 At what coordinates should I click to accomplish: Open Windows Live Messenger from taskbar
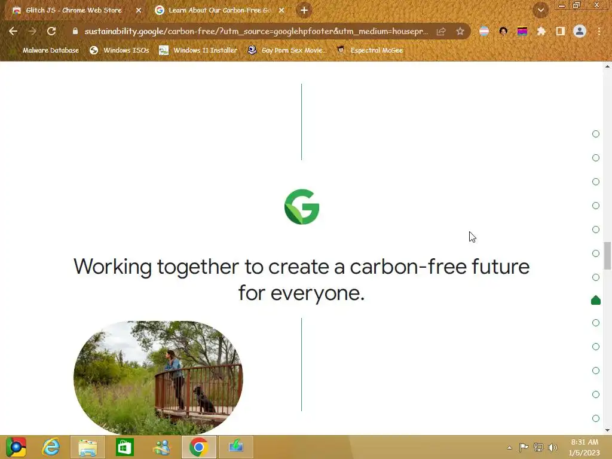coord(161,447)
